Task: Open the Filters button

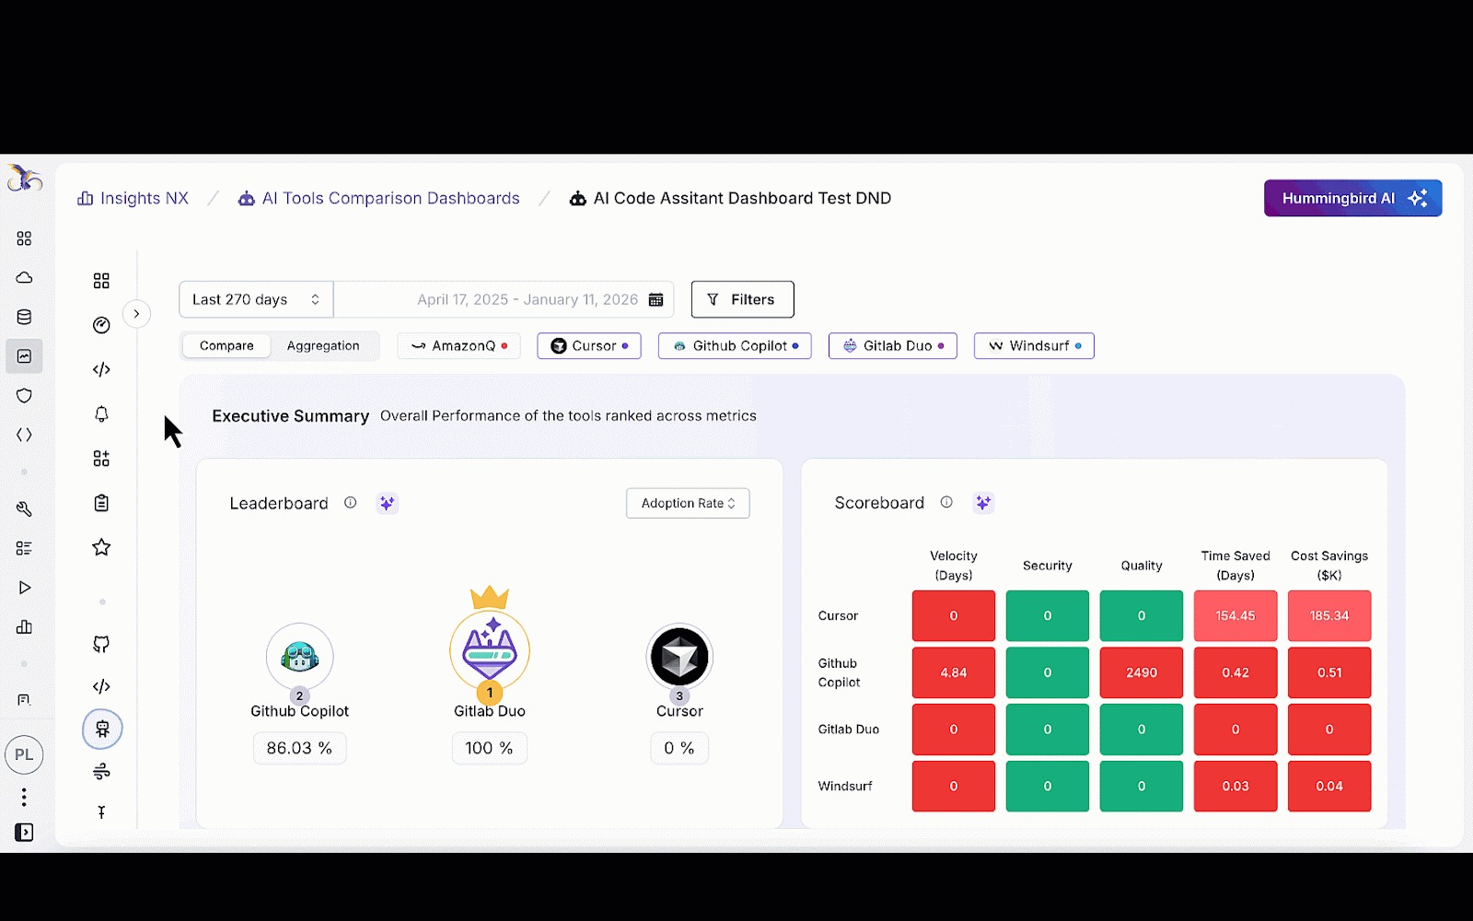Action: (x=742, y=300)
